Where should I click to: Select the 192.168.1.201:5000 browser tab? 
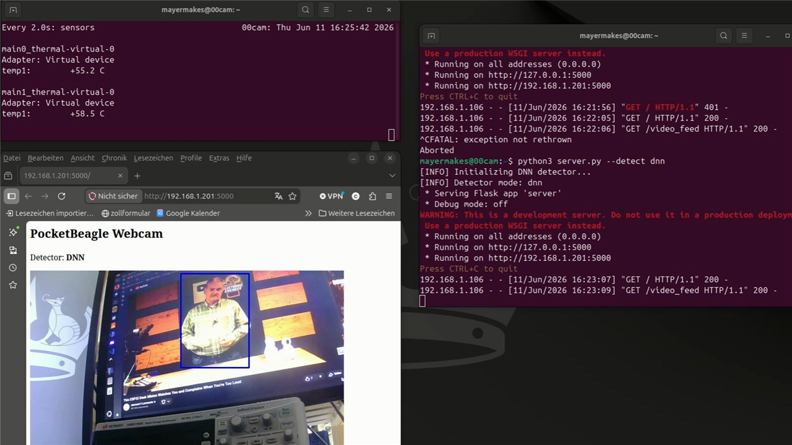(73, 176)
